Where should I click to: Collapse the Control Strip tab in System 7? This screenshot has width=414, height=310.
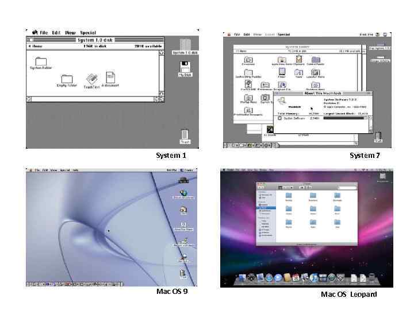(x=277, y=145)
